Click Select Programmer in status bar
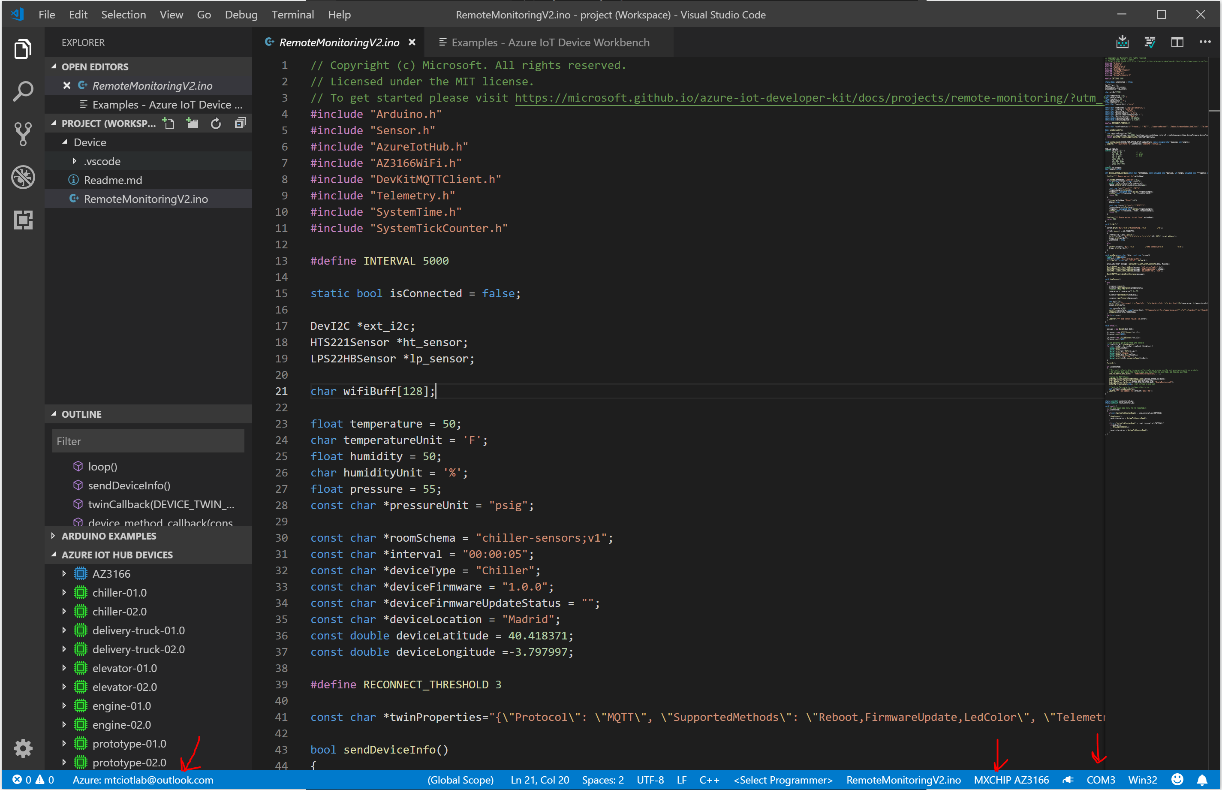 coord(783,780)
